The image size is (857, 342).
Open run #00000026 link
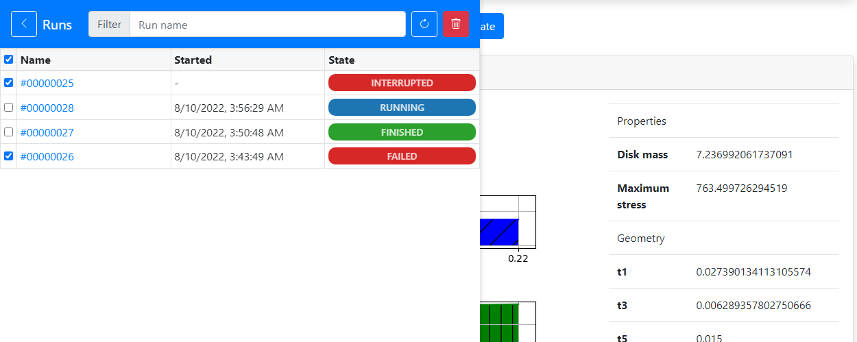point(47,157)
